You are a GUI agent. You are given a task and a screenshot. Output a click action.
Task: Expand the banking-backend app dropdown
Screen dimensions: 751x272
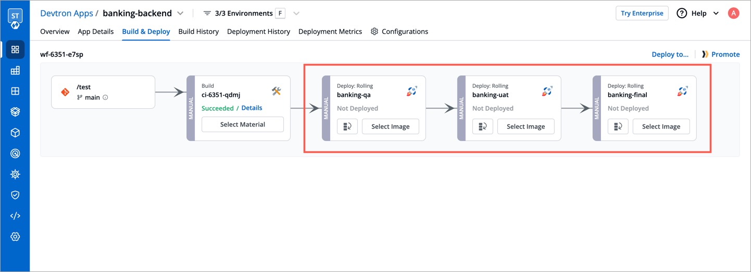pos(180,13)
